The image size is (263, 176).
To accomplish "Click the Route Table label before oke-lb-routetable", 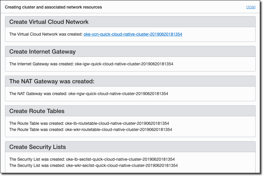I will click(37, 123).
